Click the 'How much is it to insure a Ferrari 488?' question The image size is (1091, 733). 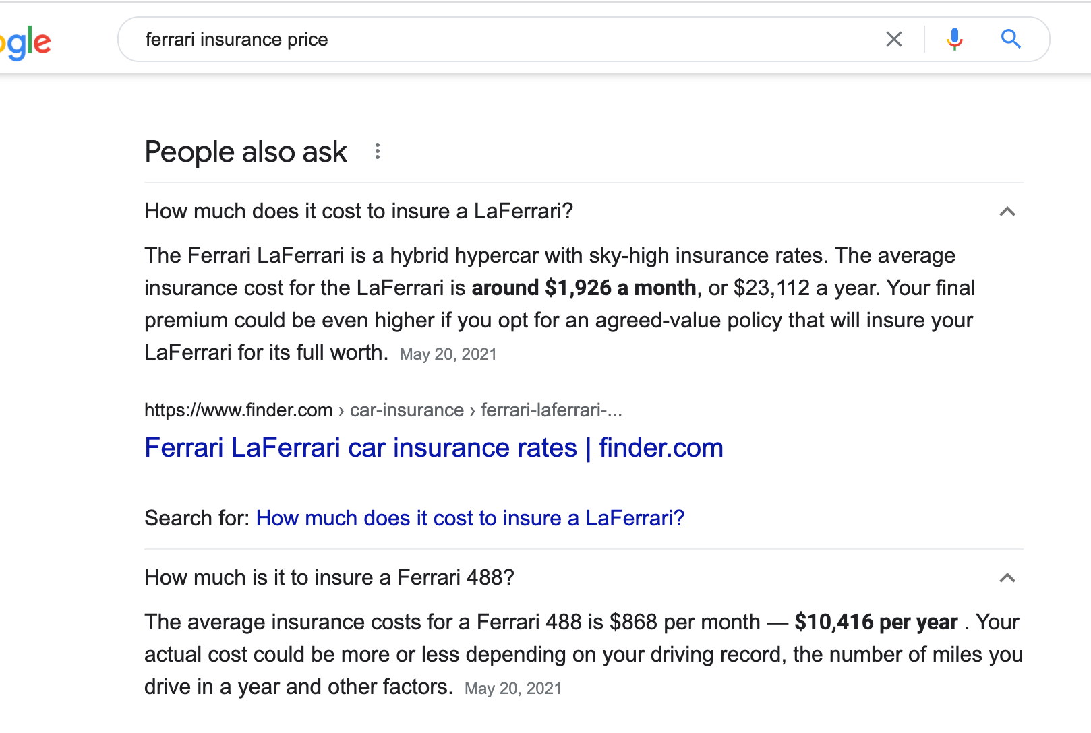point(330,578)
